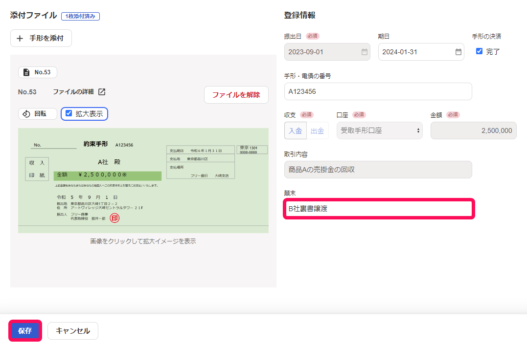Open calendar picker in 振出日 field
The width and height of the screenshot is (527, 347).
coord(365,52)
